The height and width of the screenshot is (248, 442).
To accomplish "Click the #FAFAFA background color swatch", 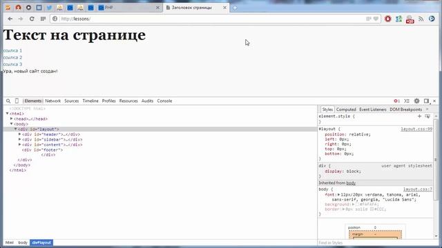I will pos(357,205).
